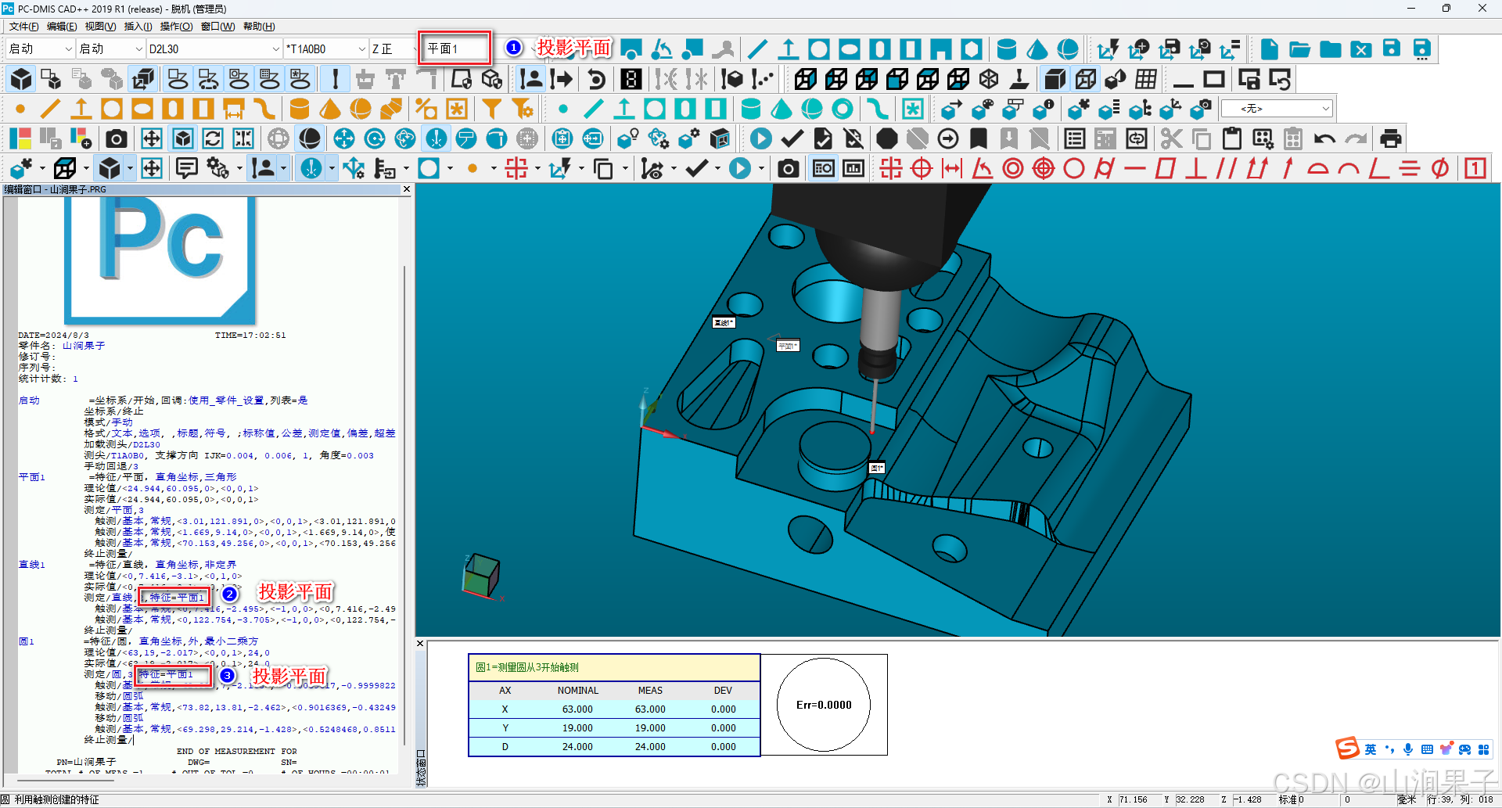Click the red Parallelism dimension icon
This screenshot has height=808, width=1502.
point(1227,168)
